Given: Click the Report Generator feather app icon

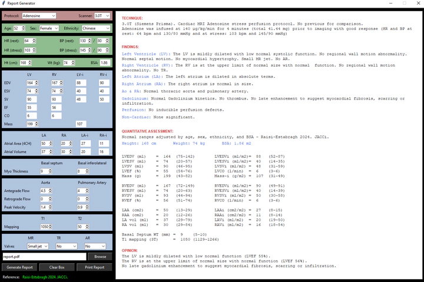Looking at the screenshot, I should [5, 4].
